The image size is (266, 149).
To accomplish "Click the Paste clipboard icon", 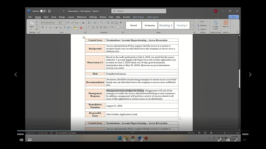I will [x=31, y=23].
